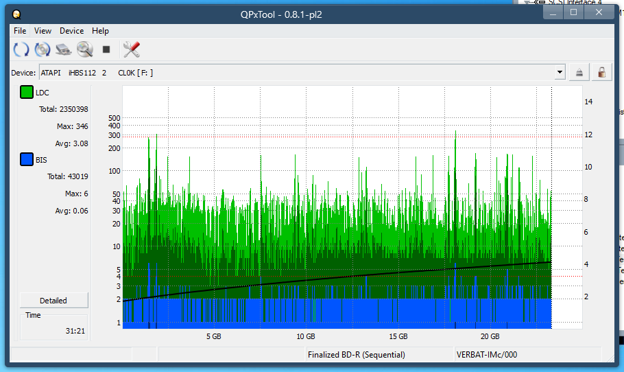The image size is (624, 372).
Task: Maximize the QPxTool window
Action: point(573,12)
